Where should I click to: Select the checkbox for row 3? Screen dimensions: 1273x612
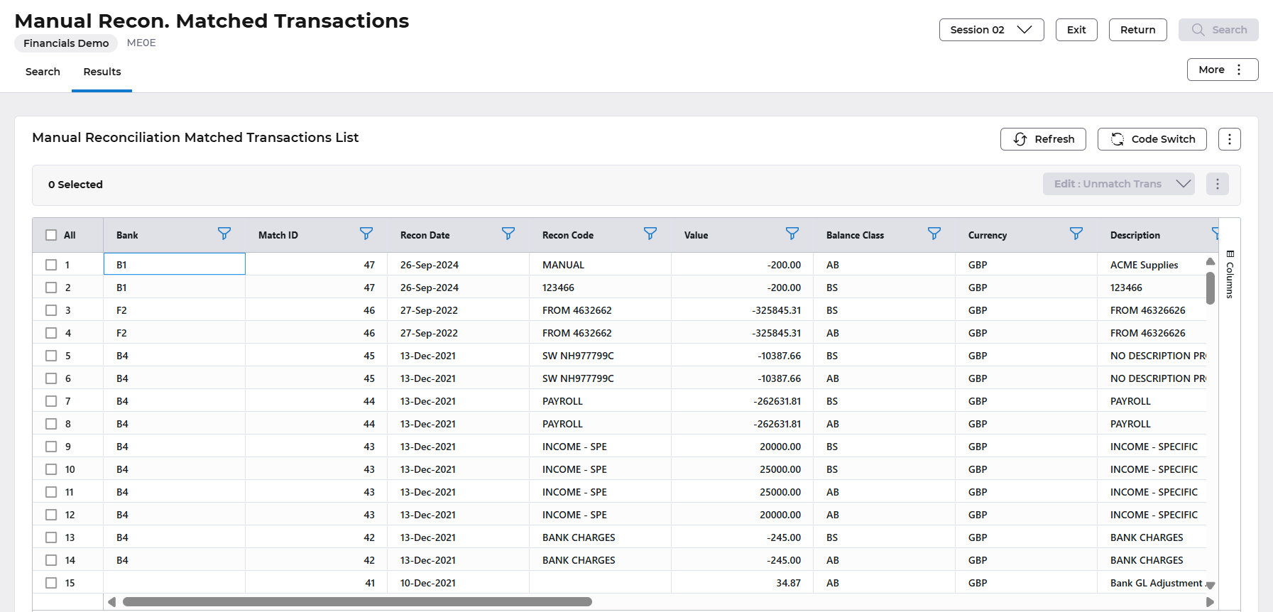click(51, 310)
